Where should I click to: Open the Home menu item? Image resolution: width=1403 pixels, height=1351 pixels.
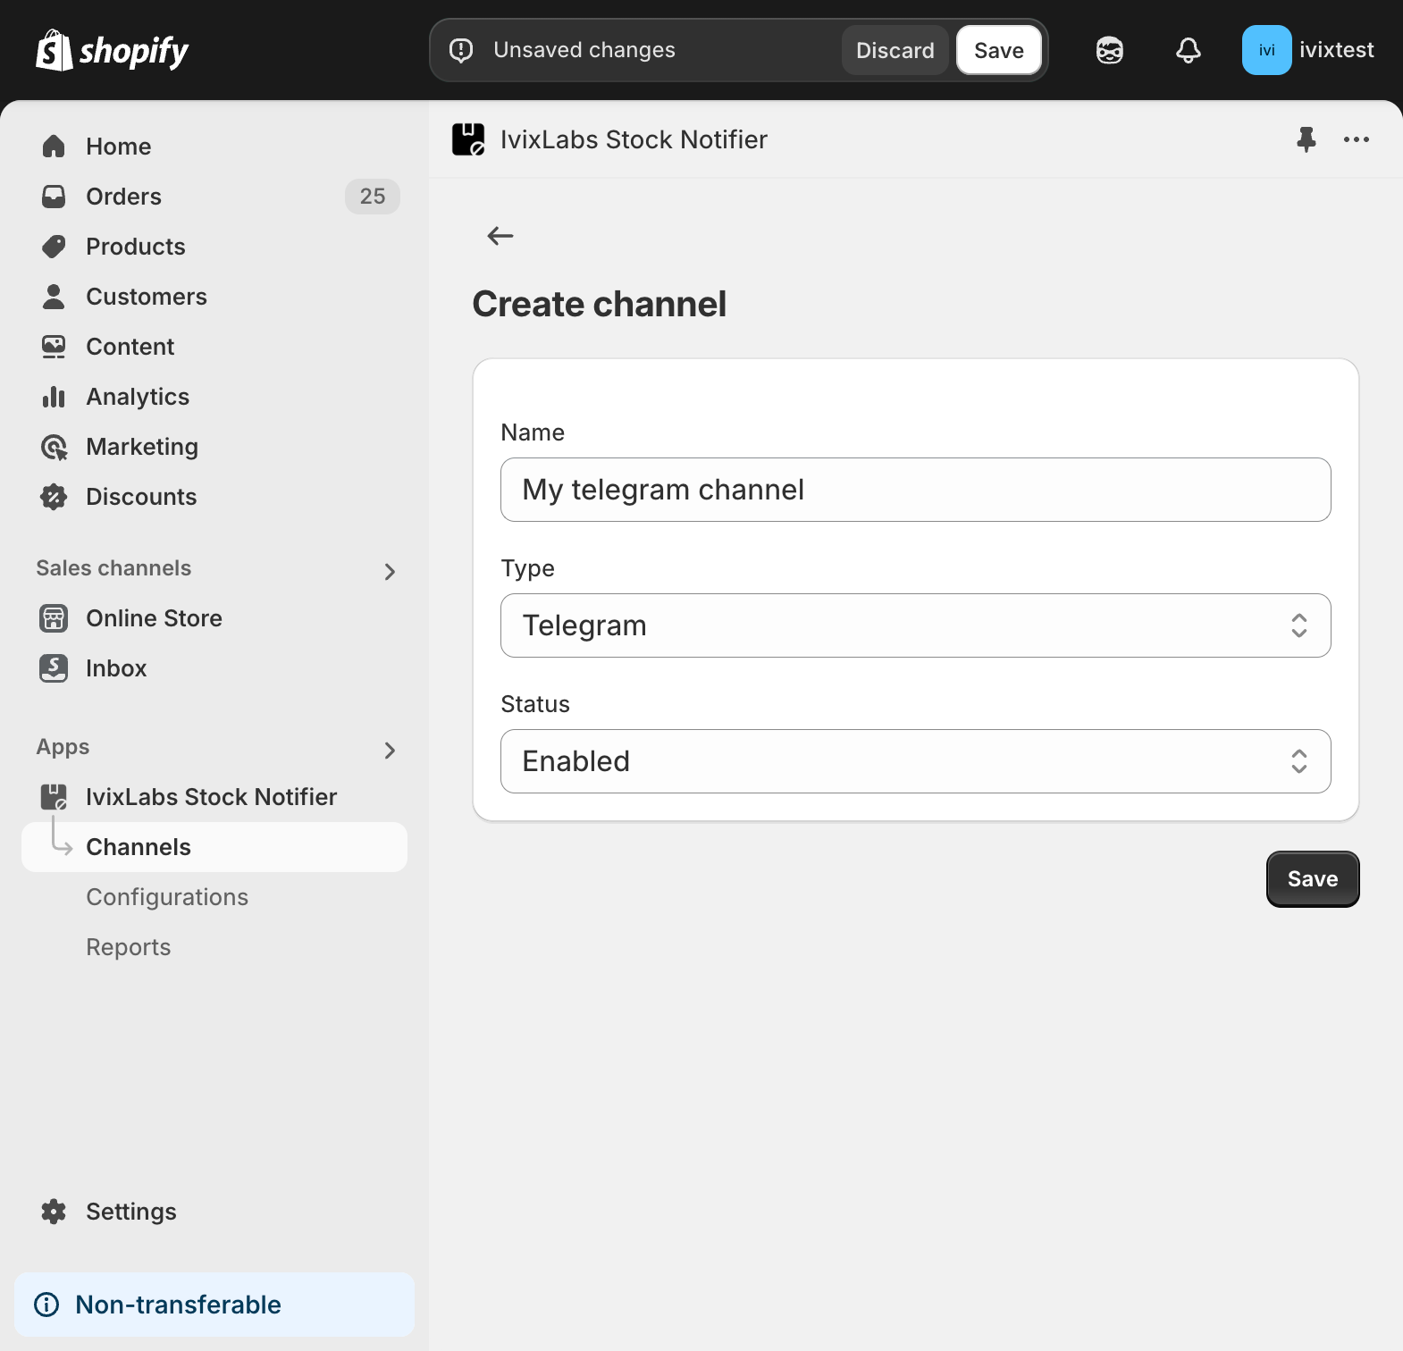214,147
